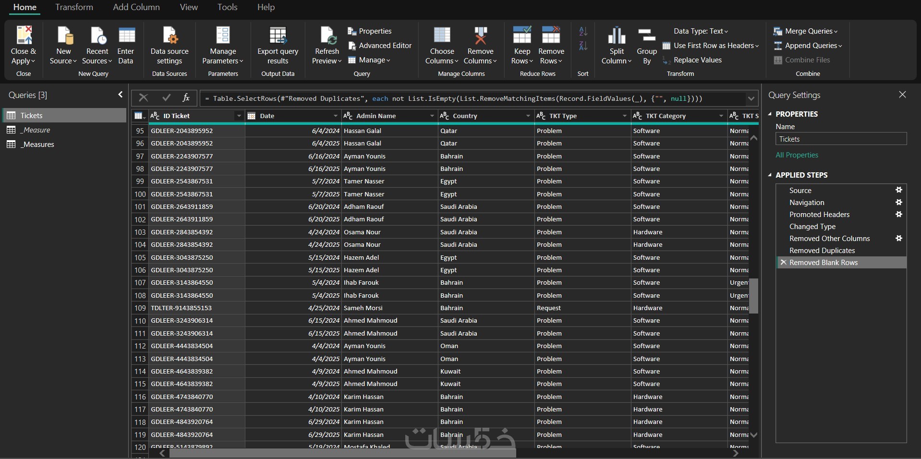The height and width of the screenshot is (459, 921).
Task: Switch to the Transform tab
Action: [74, 7]
